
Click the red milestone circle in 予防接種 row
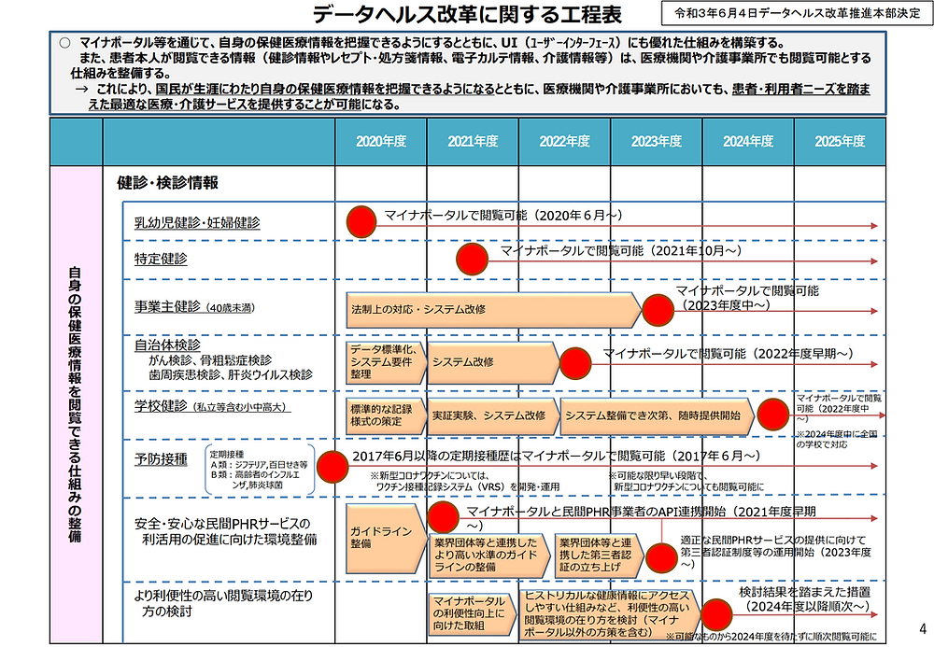333,466
